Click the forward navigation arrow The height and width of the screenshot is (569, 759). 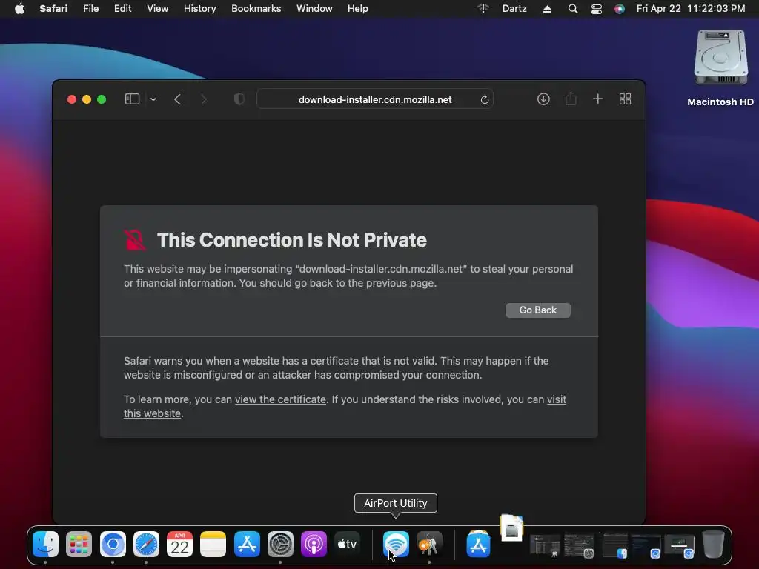click(x=204, y=99)
